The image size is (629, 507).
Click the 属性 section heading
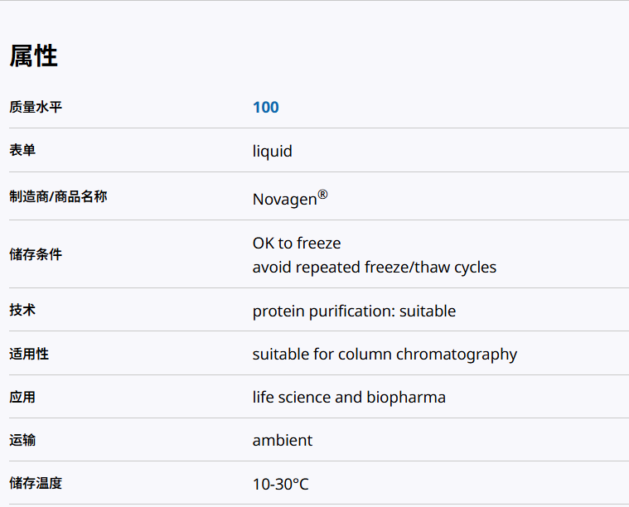(x=33, y=56)
